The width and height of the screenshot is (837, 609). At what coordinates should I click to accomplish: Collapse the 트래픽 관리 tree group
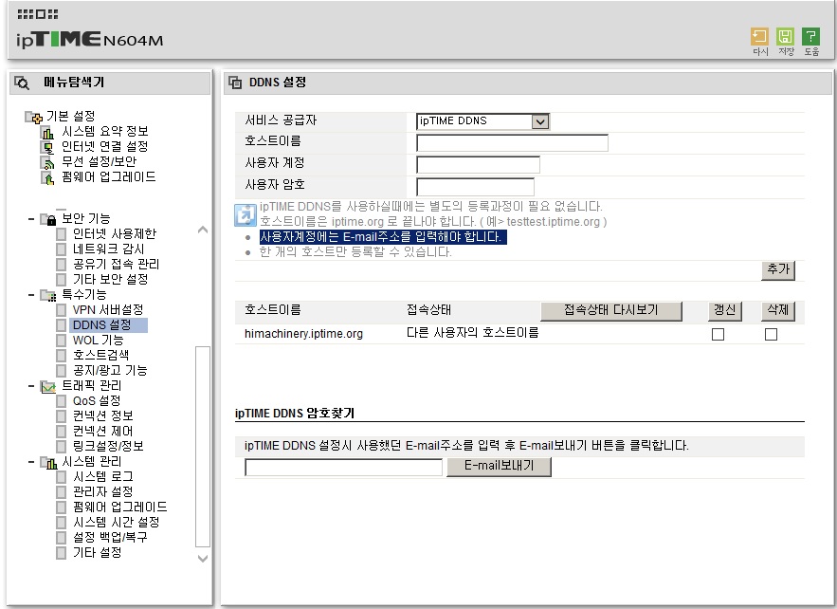(31, 386)
